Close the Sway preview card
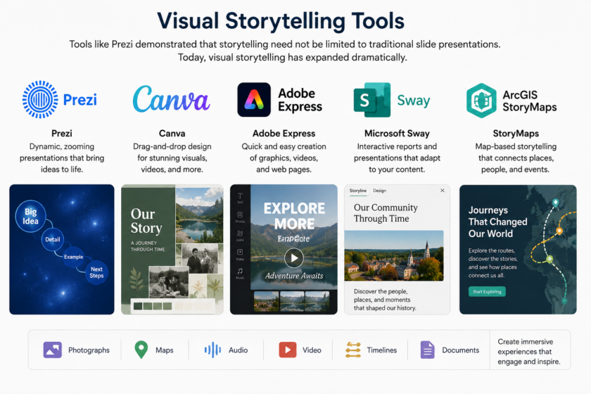 click(x=443, y=191)
